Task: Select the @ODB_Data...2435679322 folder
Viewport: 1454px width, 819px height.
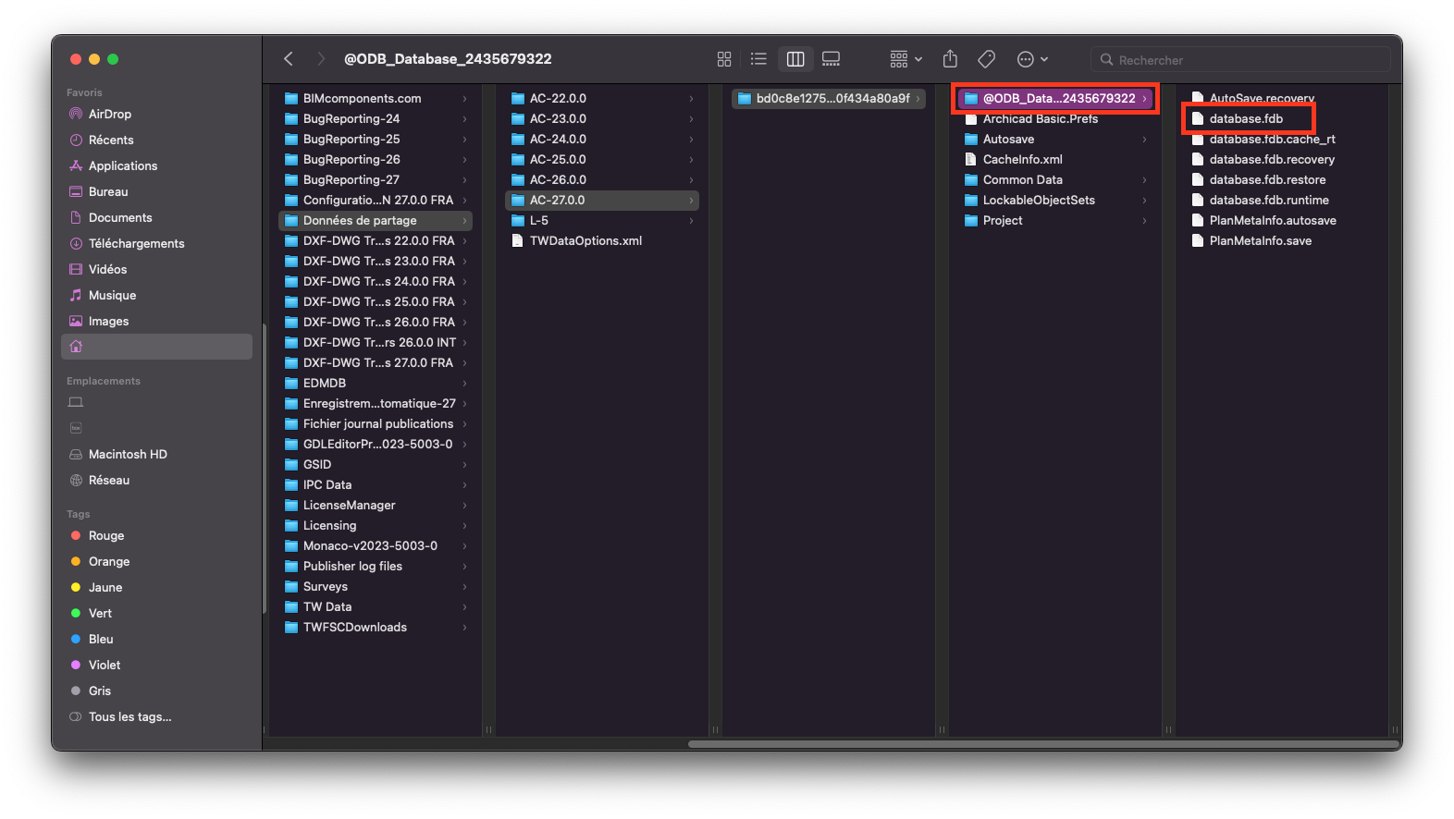Action: click(1055, 98)
